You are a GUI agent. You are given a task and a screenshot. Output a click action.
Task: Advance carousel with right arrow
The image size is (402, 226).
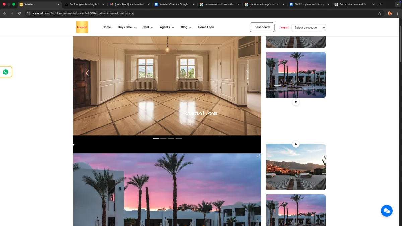tap(247, 73)
